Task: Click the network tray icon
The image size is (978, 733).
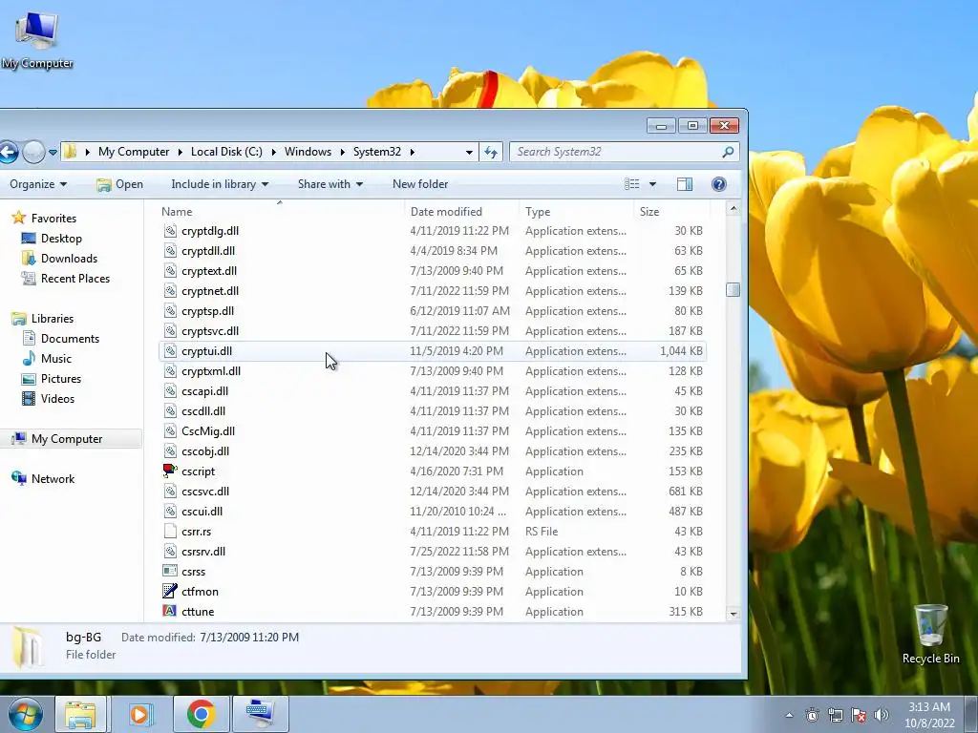Action: click(835, 715)
